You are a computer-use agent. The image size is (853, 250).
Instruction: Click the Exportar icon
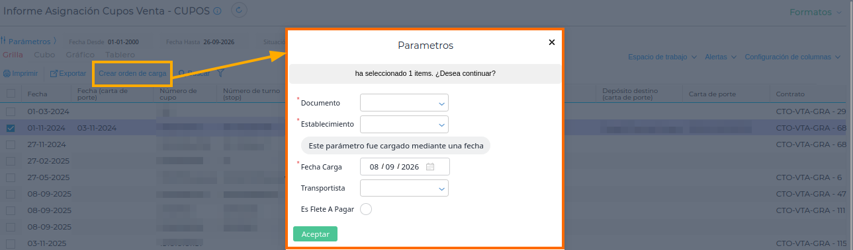click(x=54, y=73)
